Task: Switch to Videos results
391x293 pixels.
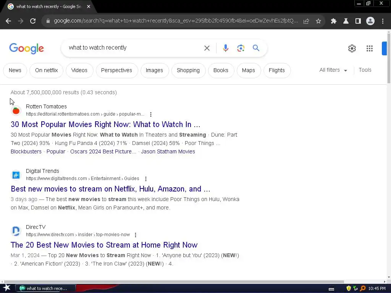Action: pos(79,70)
